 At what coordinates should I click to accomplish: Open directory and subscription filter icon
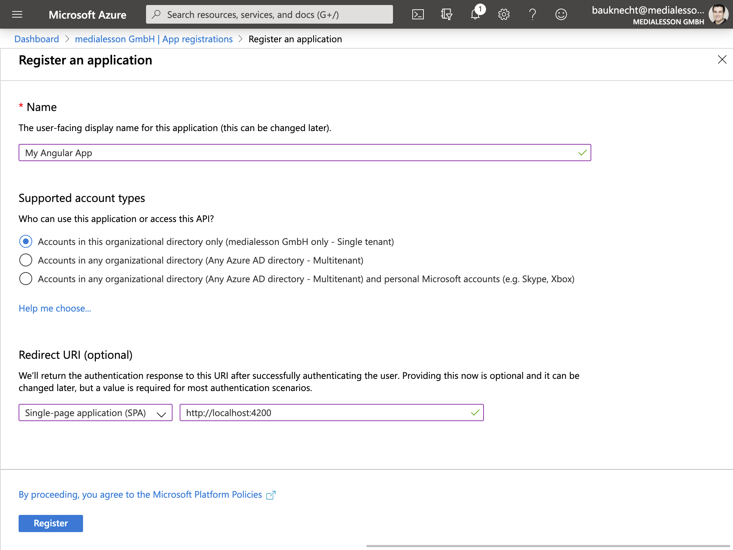pos(446,14)
